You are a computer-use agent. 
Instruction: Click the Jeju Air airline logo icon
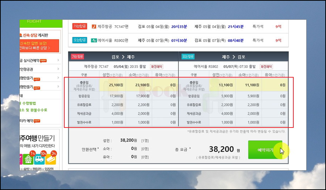click(x=94, y=27)
